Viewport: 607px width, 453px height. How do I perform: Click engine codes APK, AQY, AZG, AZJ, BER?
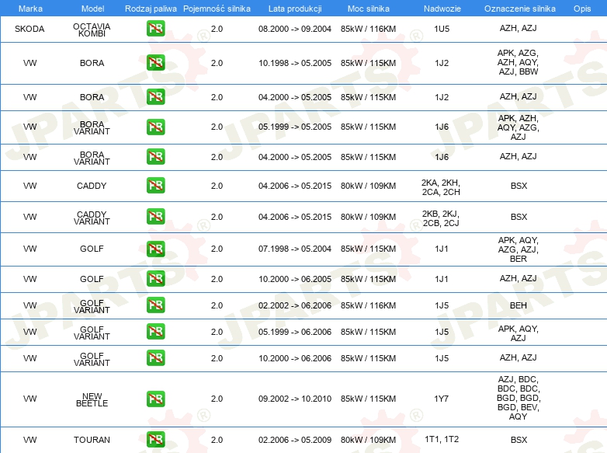pyautogui.click(x=519, y=249)
